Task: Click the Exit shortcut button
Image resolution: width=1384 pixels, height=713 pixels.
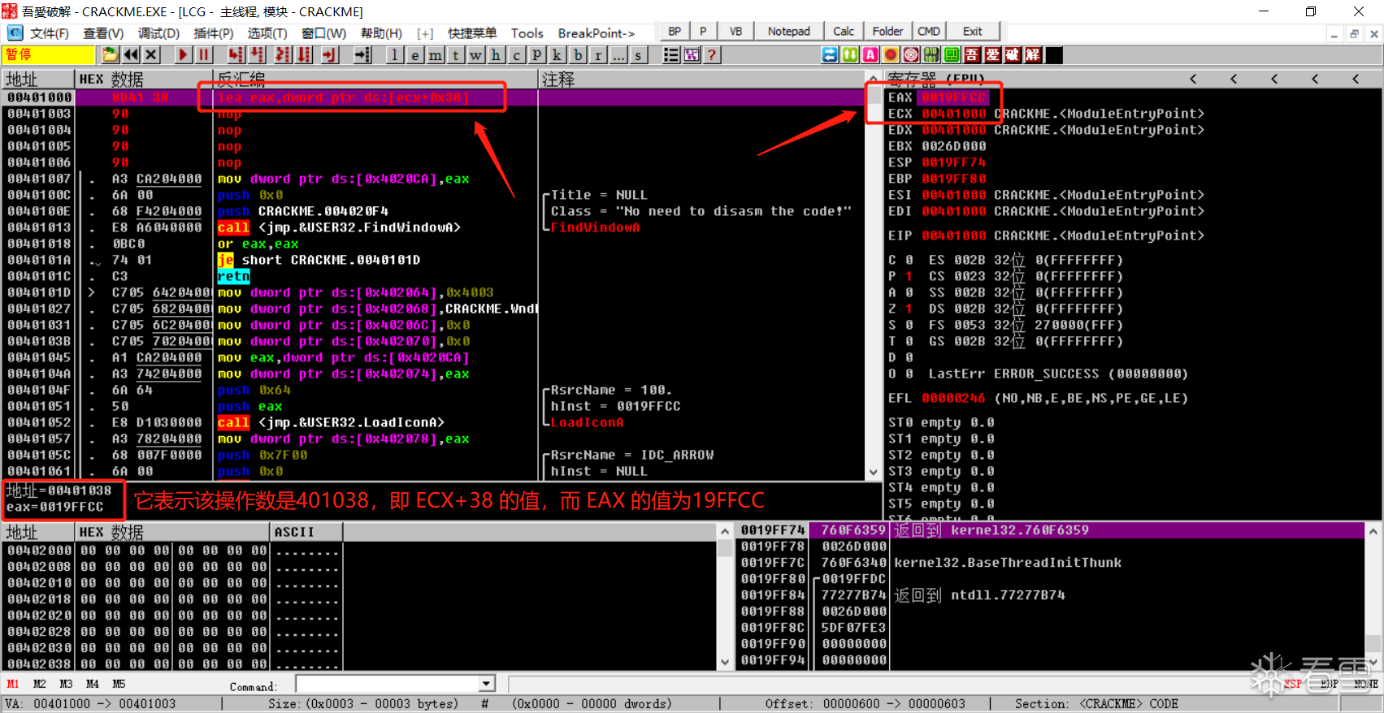Action: pos(972,32)
